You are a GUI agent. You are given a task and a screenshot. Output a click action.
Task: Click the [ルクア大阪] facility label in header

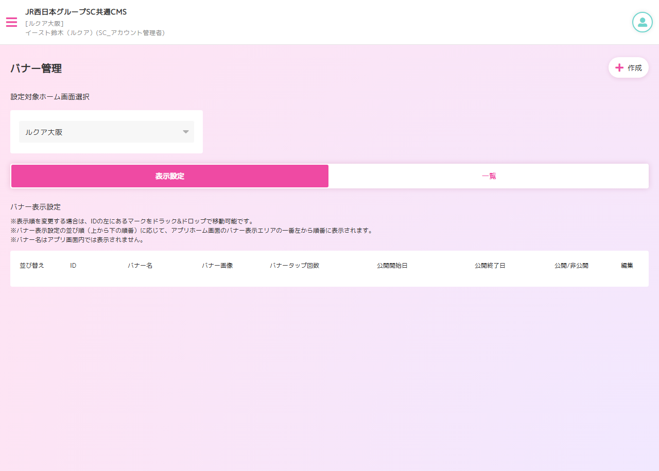pyautogui.click(x=44, y=23)
